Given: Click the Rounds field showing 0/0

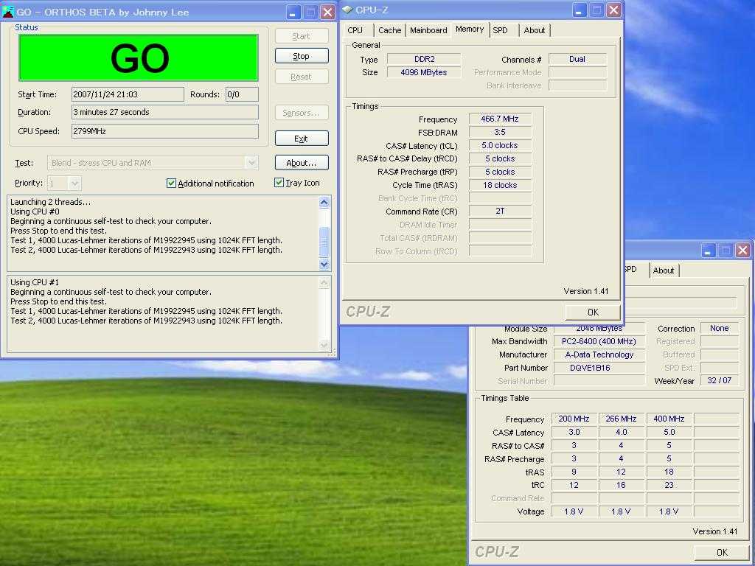Looking at the screenshot, I should [242, 94].
